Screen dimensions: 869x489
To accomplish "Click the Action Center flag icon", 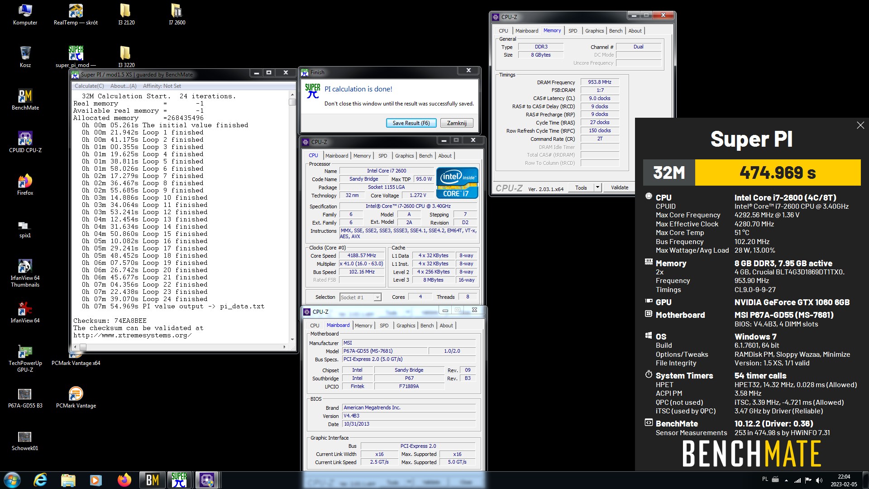I will (808, 480).
